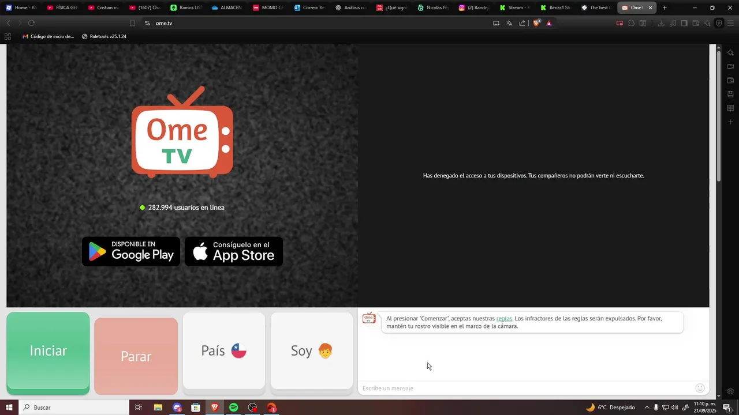Screen dimensions: 739x415
Task: Click the green Iniciar button
Action: [x=48, y=353]
